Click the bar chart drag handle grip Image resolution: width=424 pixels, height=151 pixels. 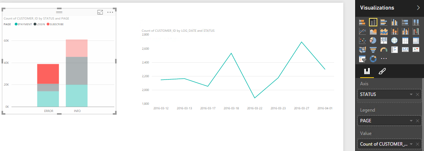pyautogui.click(x=59, y=12)
